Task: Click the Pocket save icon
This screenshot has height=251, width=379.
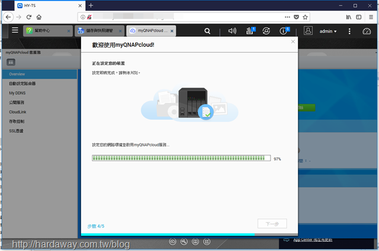Action: 296,17
